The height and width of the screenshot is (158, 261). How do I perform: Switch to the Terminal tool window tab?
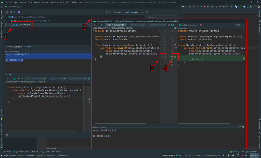click(56, 152)
